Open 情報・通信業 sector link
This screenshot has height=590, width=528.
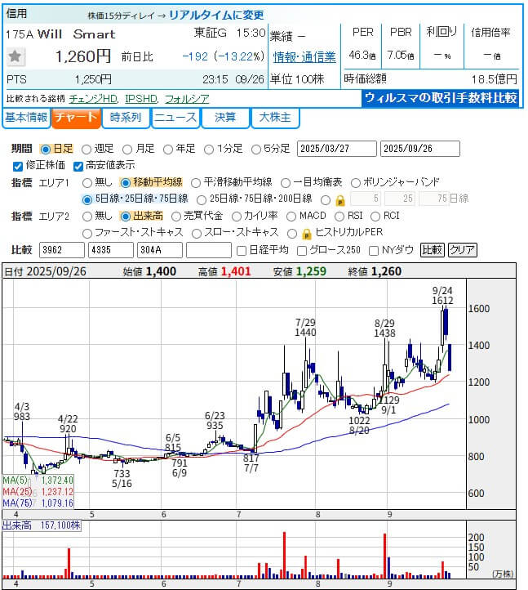(x=304, y=56)
